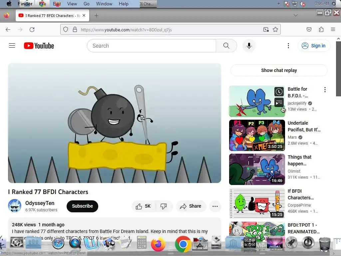Reload the page in Firefox
Image resolution: width=341 pixels, height=256 pixels.
click(x=32, y=30)
